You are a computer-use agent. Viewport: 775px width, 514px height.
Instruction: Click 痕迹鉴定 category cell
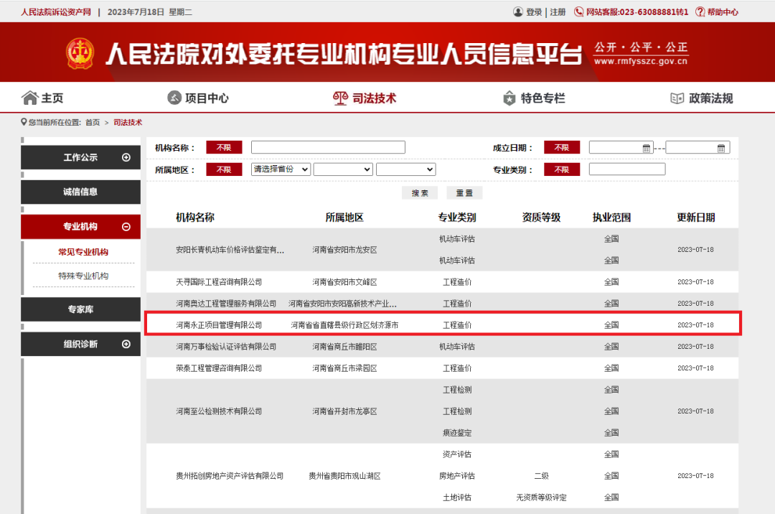tap(457, 433)
